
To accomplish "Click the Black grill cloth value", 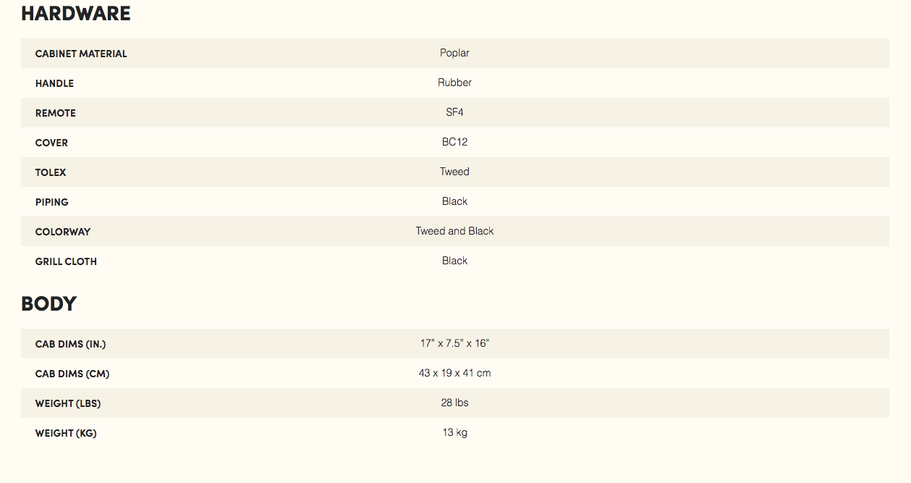I will (x=454, y=261).
